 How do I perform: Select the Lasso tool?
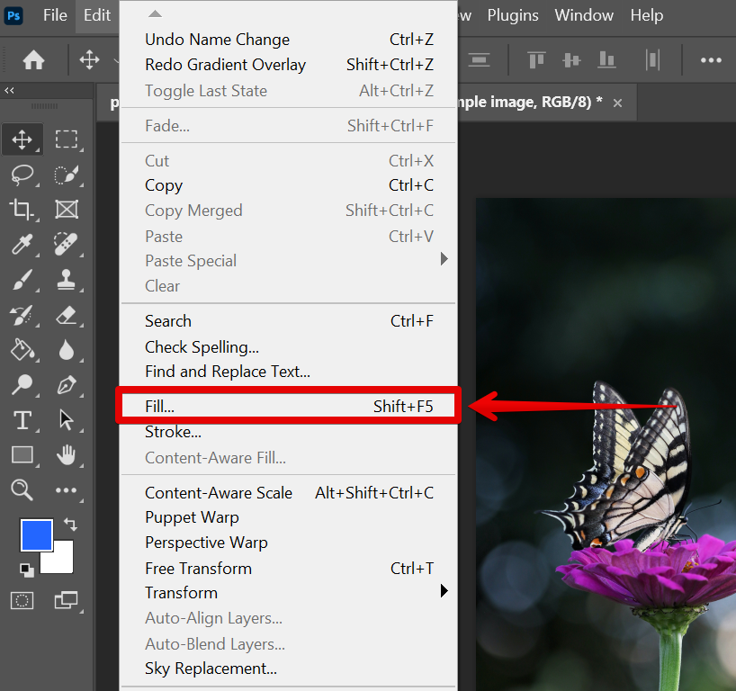click(22, 175)
